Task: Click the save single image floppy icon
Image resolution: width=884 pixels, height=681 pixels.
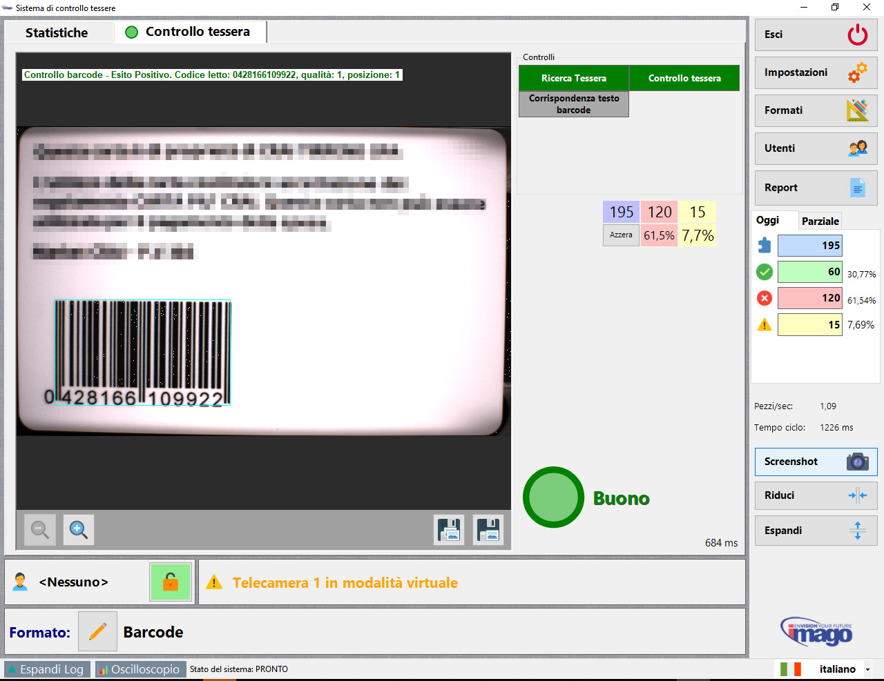Action: [488, 530]
